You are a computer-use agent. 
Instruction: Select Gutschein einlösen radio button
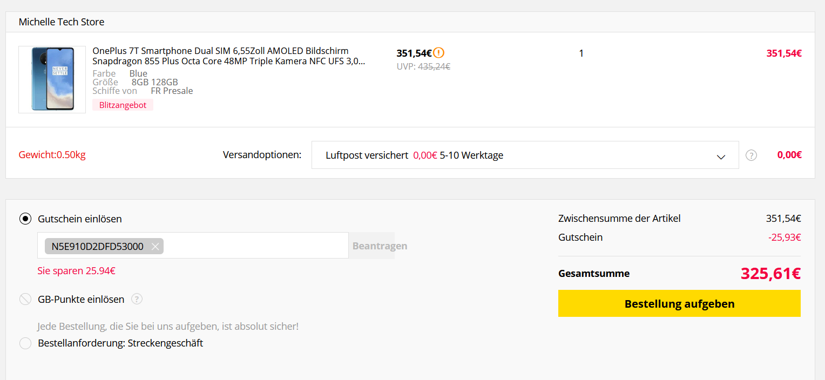click(x=25, y=219)
